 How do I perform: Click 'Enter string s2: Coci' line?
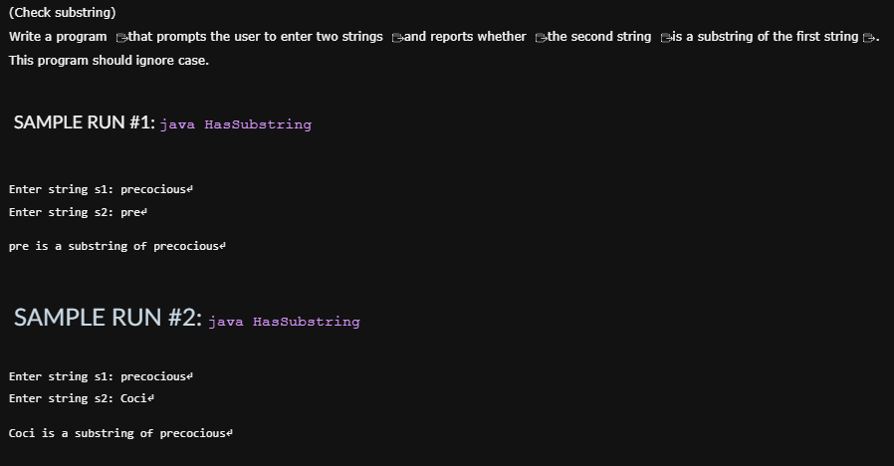pyautogui.click(x=78, y=398)
